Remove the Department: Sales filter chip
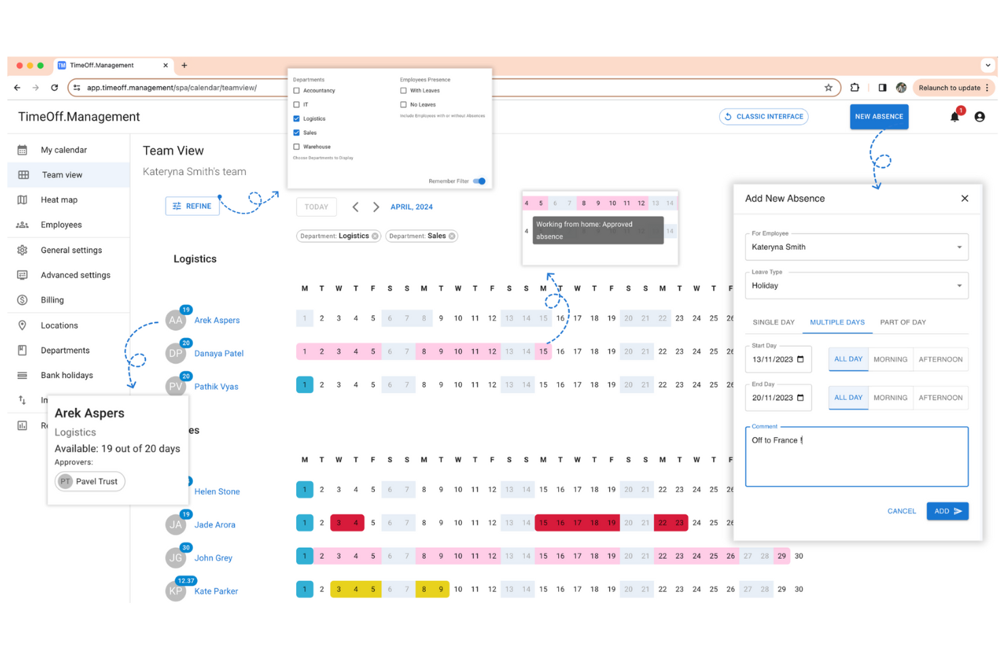This screenshot has width=1005, height=670. (x=453, y=236)
